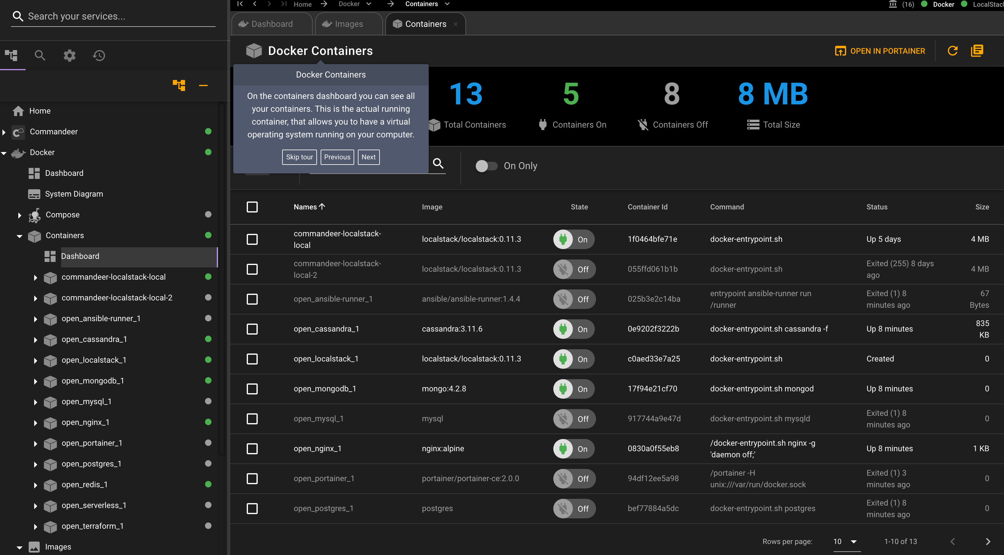Expand open_portainer_1 tree node
The width and height of the screenshot is (1004, 555).
(x=35, y=444)
